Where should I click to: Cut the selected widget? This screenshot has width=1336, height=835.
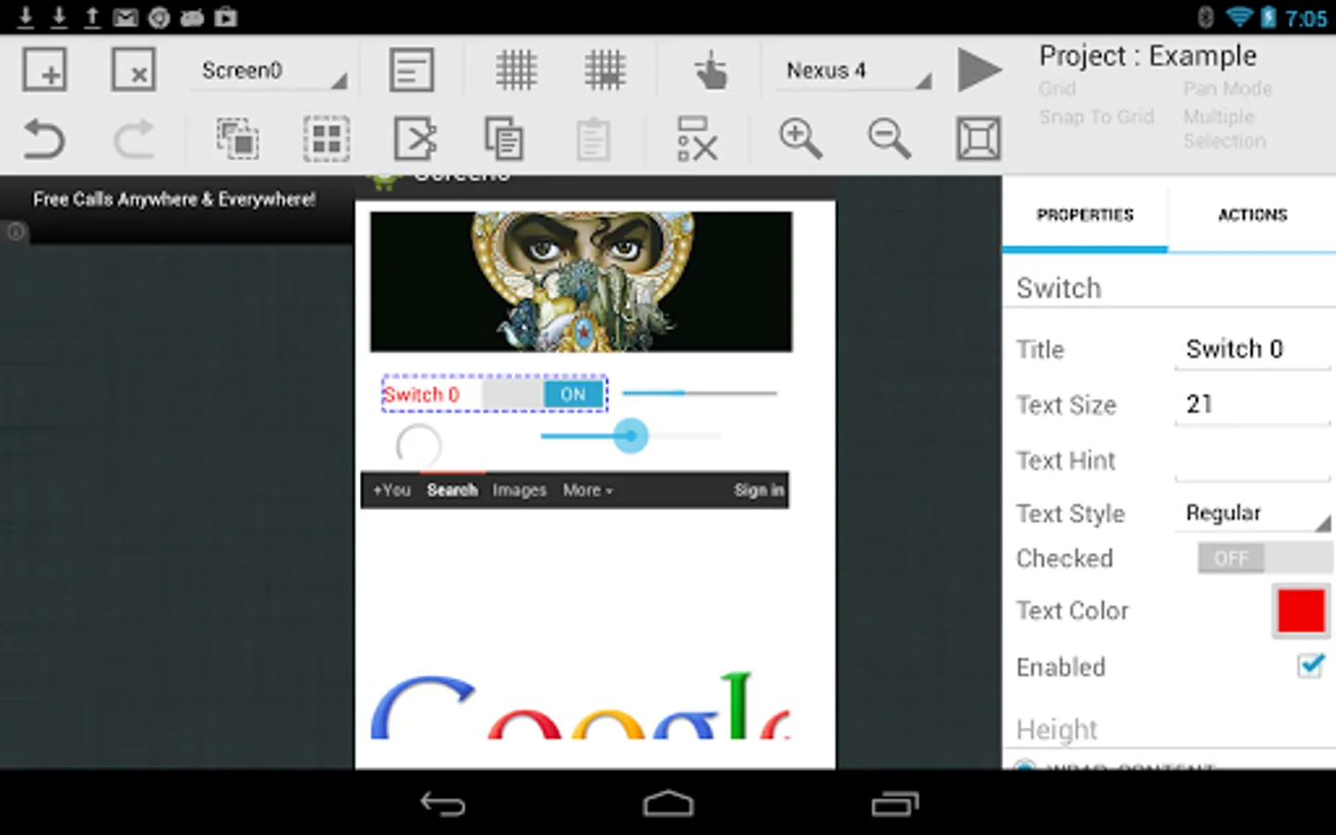(x=415, y=139)
